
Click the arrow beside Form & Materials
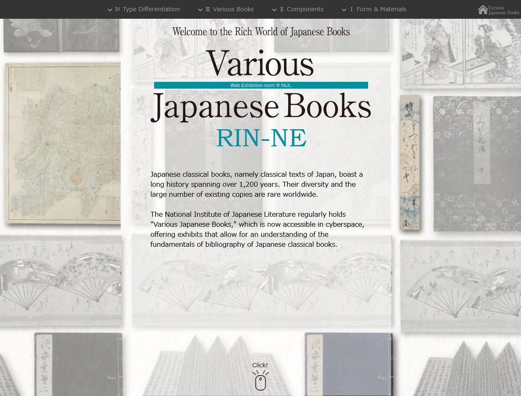(x=344, y=10)
